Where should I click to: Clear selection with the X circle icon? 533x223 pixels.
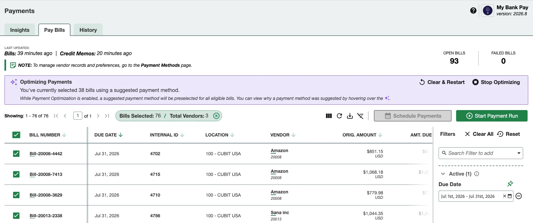(x=216, y=116)
